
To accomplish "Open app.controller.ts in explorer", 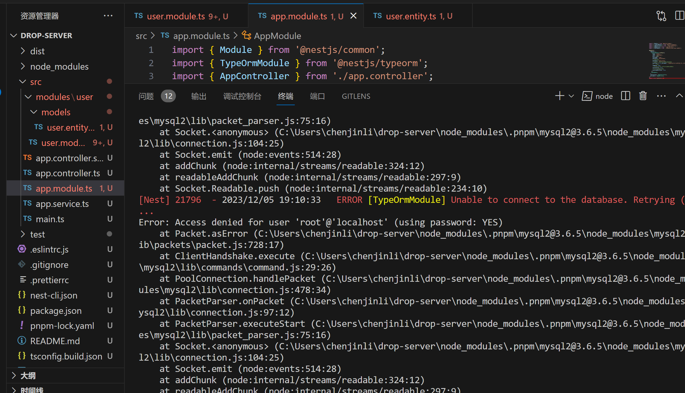I will pyautogui.click(x=65, y=173).
